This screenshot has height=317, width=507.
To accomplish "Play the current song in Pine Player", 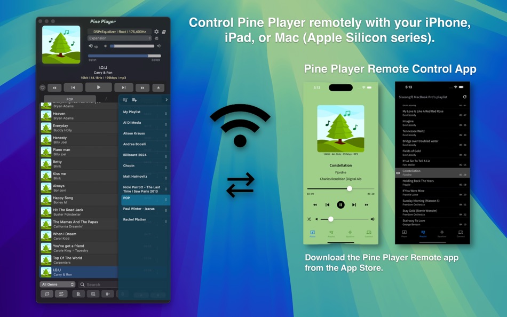I will (x=99, y=87).
